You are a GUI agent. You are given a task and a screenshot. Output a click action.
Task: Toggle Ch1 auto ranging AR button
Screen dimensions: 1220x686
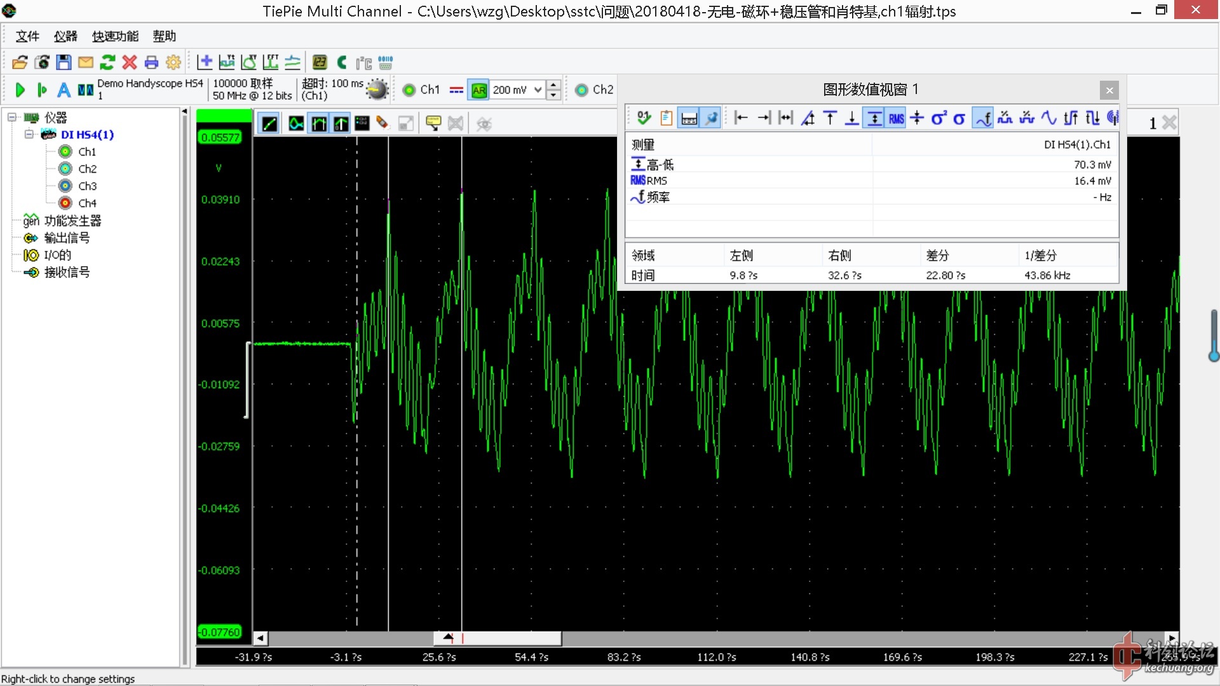(479, 90)
